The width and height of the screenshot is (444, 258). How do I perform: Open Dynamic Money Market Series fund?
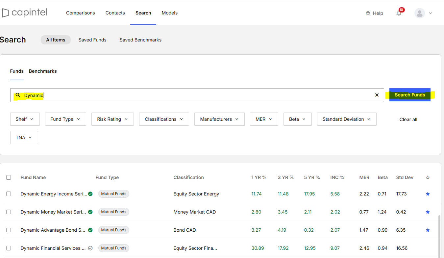[x=53, y=212]
